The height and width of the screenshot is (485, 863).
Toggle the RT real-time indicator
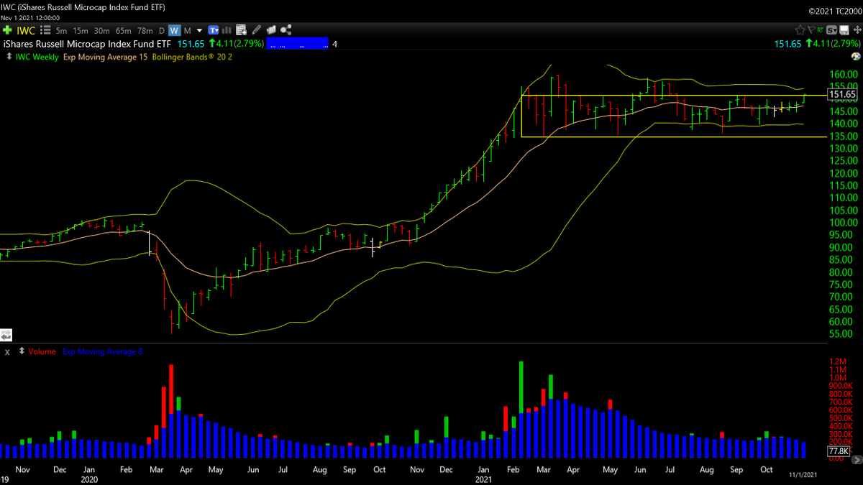(x=821, y=30)
